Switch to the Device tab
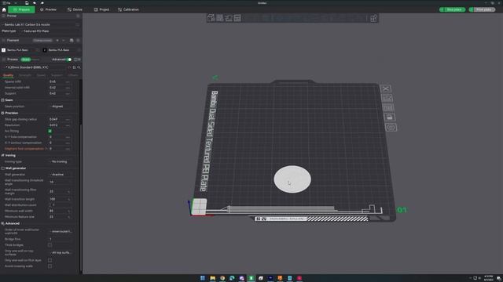Image resolution: width=503 pixels, height=282 pixels. (x=75, y=9)
